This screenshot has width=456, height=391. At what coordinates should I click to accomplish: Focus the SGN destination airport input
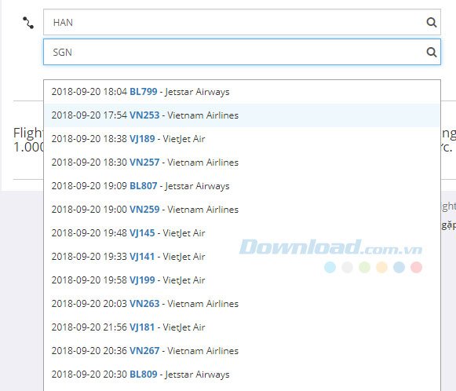click(242, 52)
